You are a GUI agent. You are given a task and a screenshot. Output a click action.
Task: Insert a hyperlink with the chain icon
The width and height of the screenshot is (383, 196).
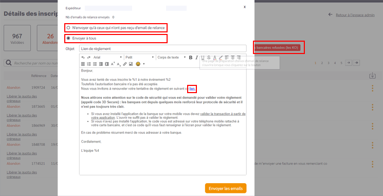(124, 64)
